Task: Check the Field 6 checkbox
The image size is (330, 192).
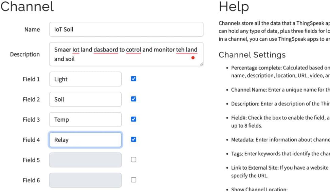Action: click(x=133, y=180)
